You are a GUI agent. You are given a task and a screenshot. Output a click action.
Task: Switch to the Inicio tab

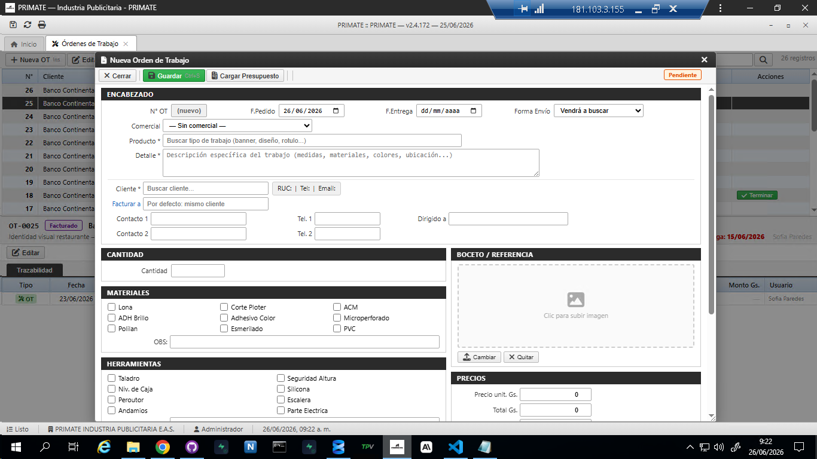coord(24,44)
